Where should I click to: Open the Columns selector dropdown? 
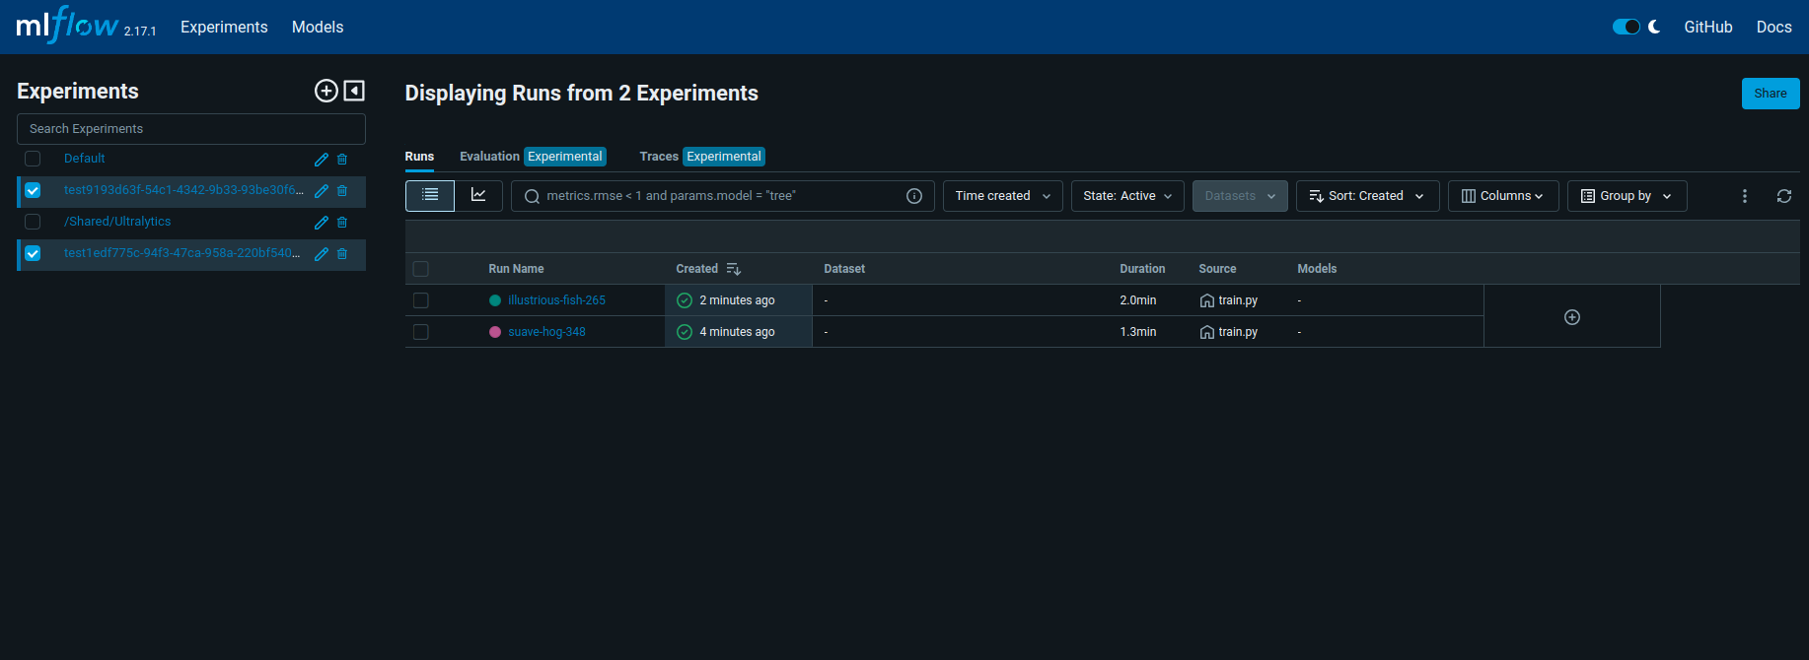click(1503, 196)
